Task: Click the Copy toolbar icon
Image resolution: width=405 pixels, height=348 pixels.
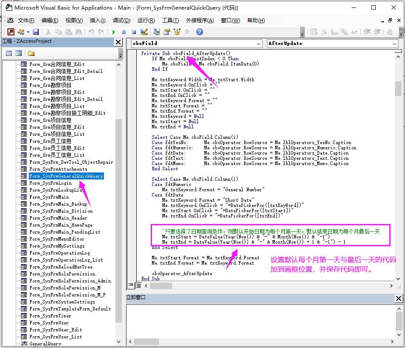Action: click(59, 32)
